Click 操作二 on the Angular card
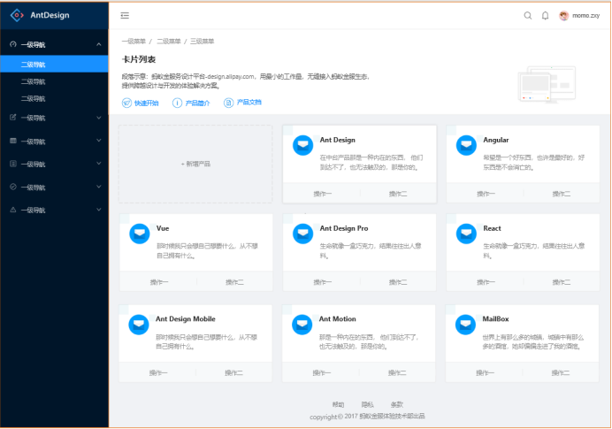 pos(562,194)
